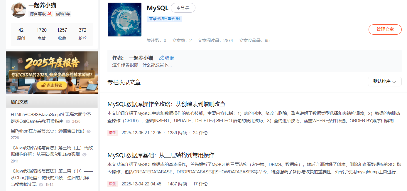The height and width of the screenshot is (191, 407).
Task: Click the 文章平均质量分 94 badge
Action: click(x=164, y=19)
